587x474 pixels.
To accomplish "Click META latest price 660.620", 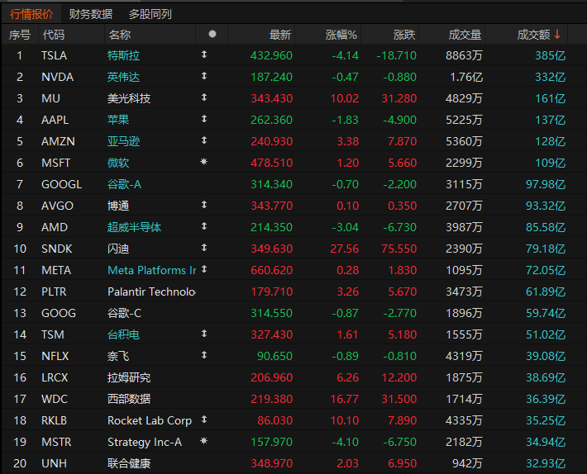I will tap(271, 270).
